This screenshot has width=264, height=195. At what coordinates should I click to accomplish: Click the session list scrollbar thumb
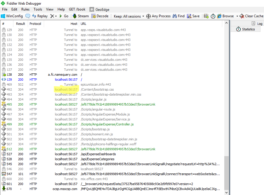coord(226,173)
